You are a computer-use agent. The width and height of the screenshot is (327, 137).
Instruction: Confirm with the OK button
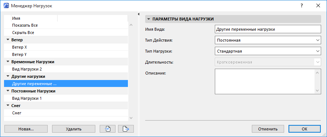tap(305, 129)
